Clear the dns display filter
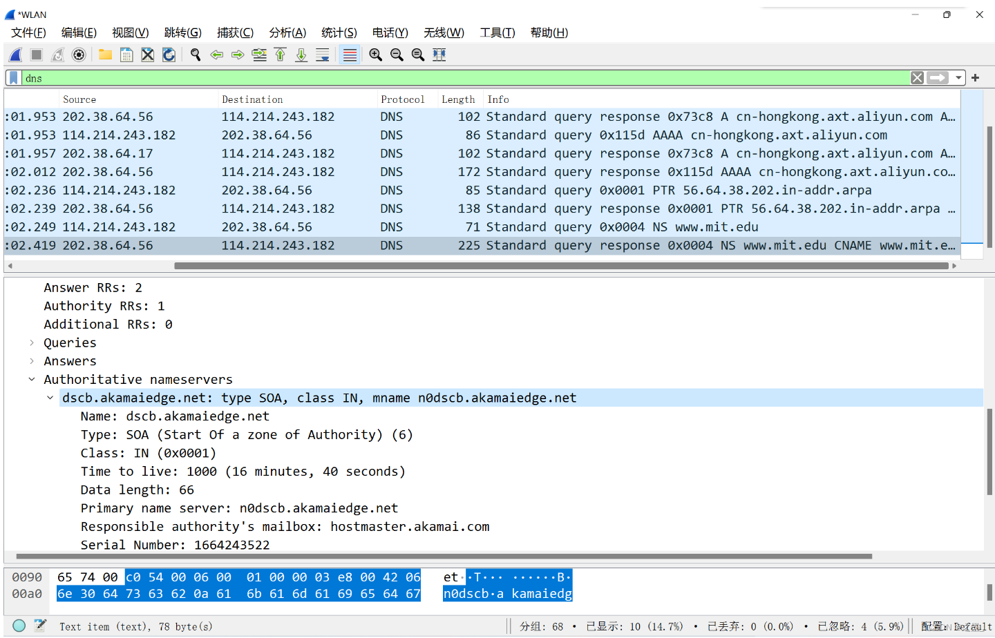Viewport: 995px width, 638px height. pyautogui.click(x=917, y=78)
